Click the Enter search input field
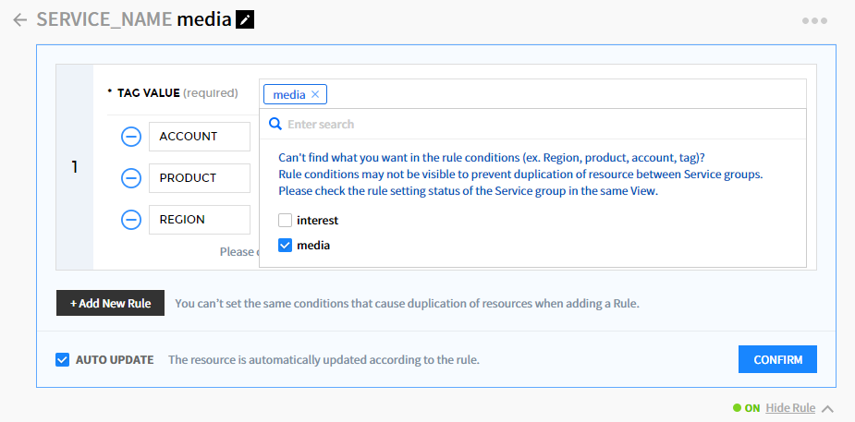 click(536, 124)
